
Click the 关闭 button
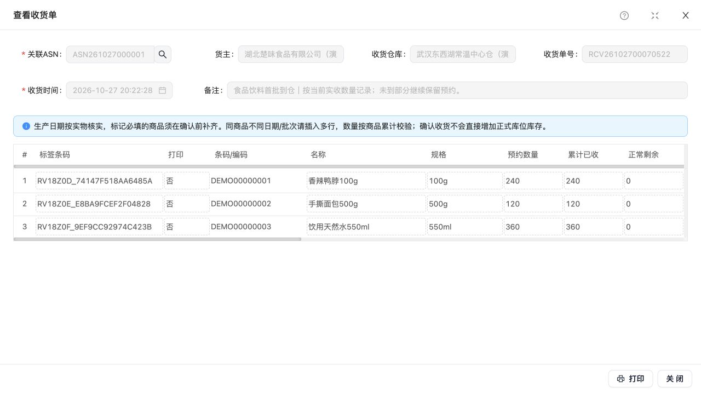[675, 379]
